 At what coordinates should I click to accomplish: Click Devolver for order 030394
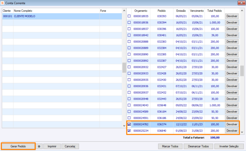(232, 22)
